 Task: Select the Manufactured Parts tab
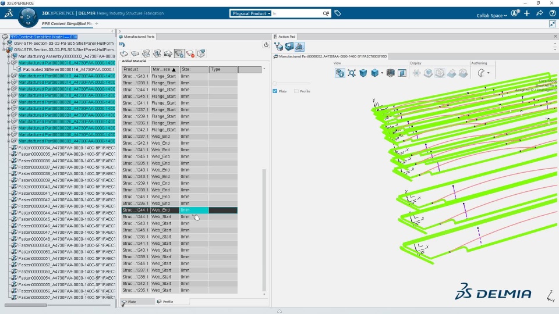[136, 36]
